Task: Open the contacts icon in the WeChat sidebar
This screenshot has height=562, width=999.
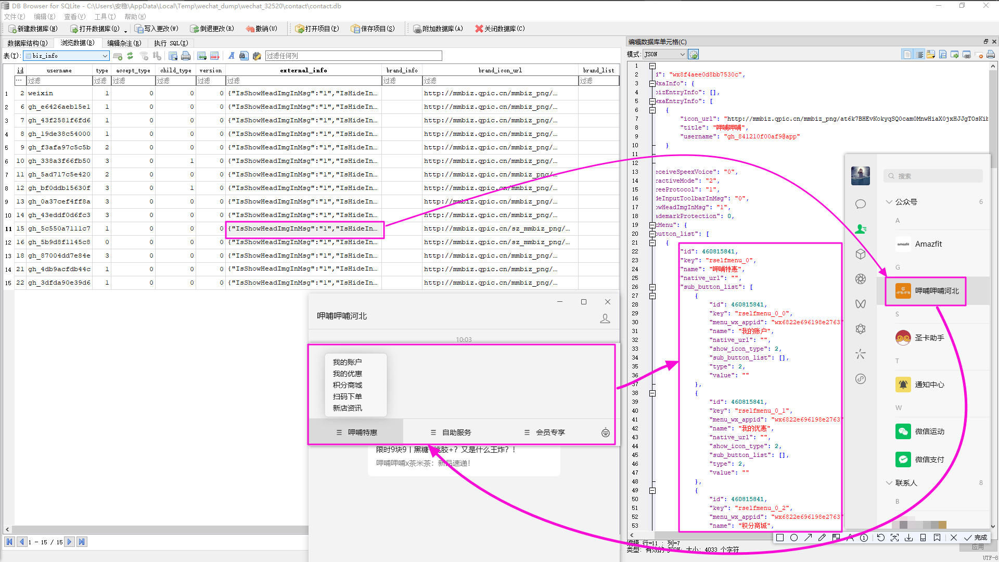Action: 861,229
